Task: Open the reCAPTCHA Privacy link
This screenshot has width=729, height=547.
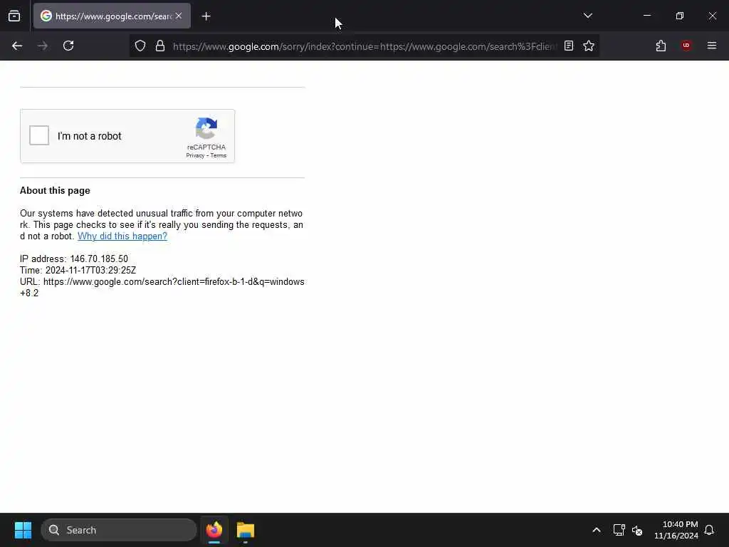Action: 195,155
